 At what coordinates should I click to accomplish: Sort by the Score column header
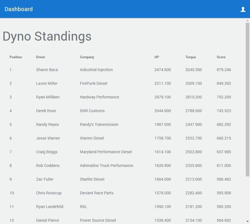click(x=221, y=57)
